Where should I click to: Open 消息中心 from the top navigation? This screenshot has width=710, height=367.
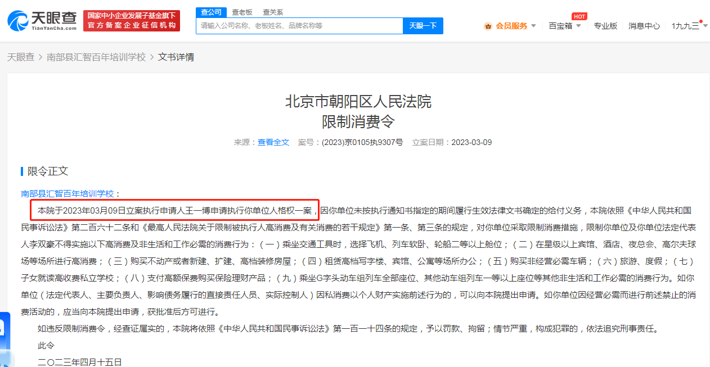click(644, 26)
